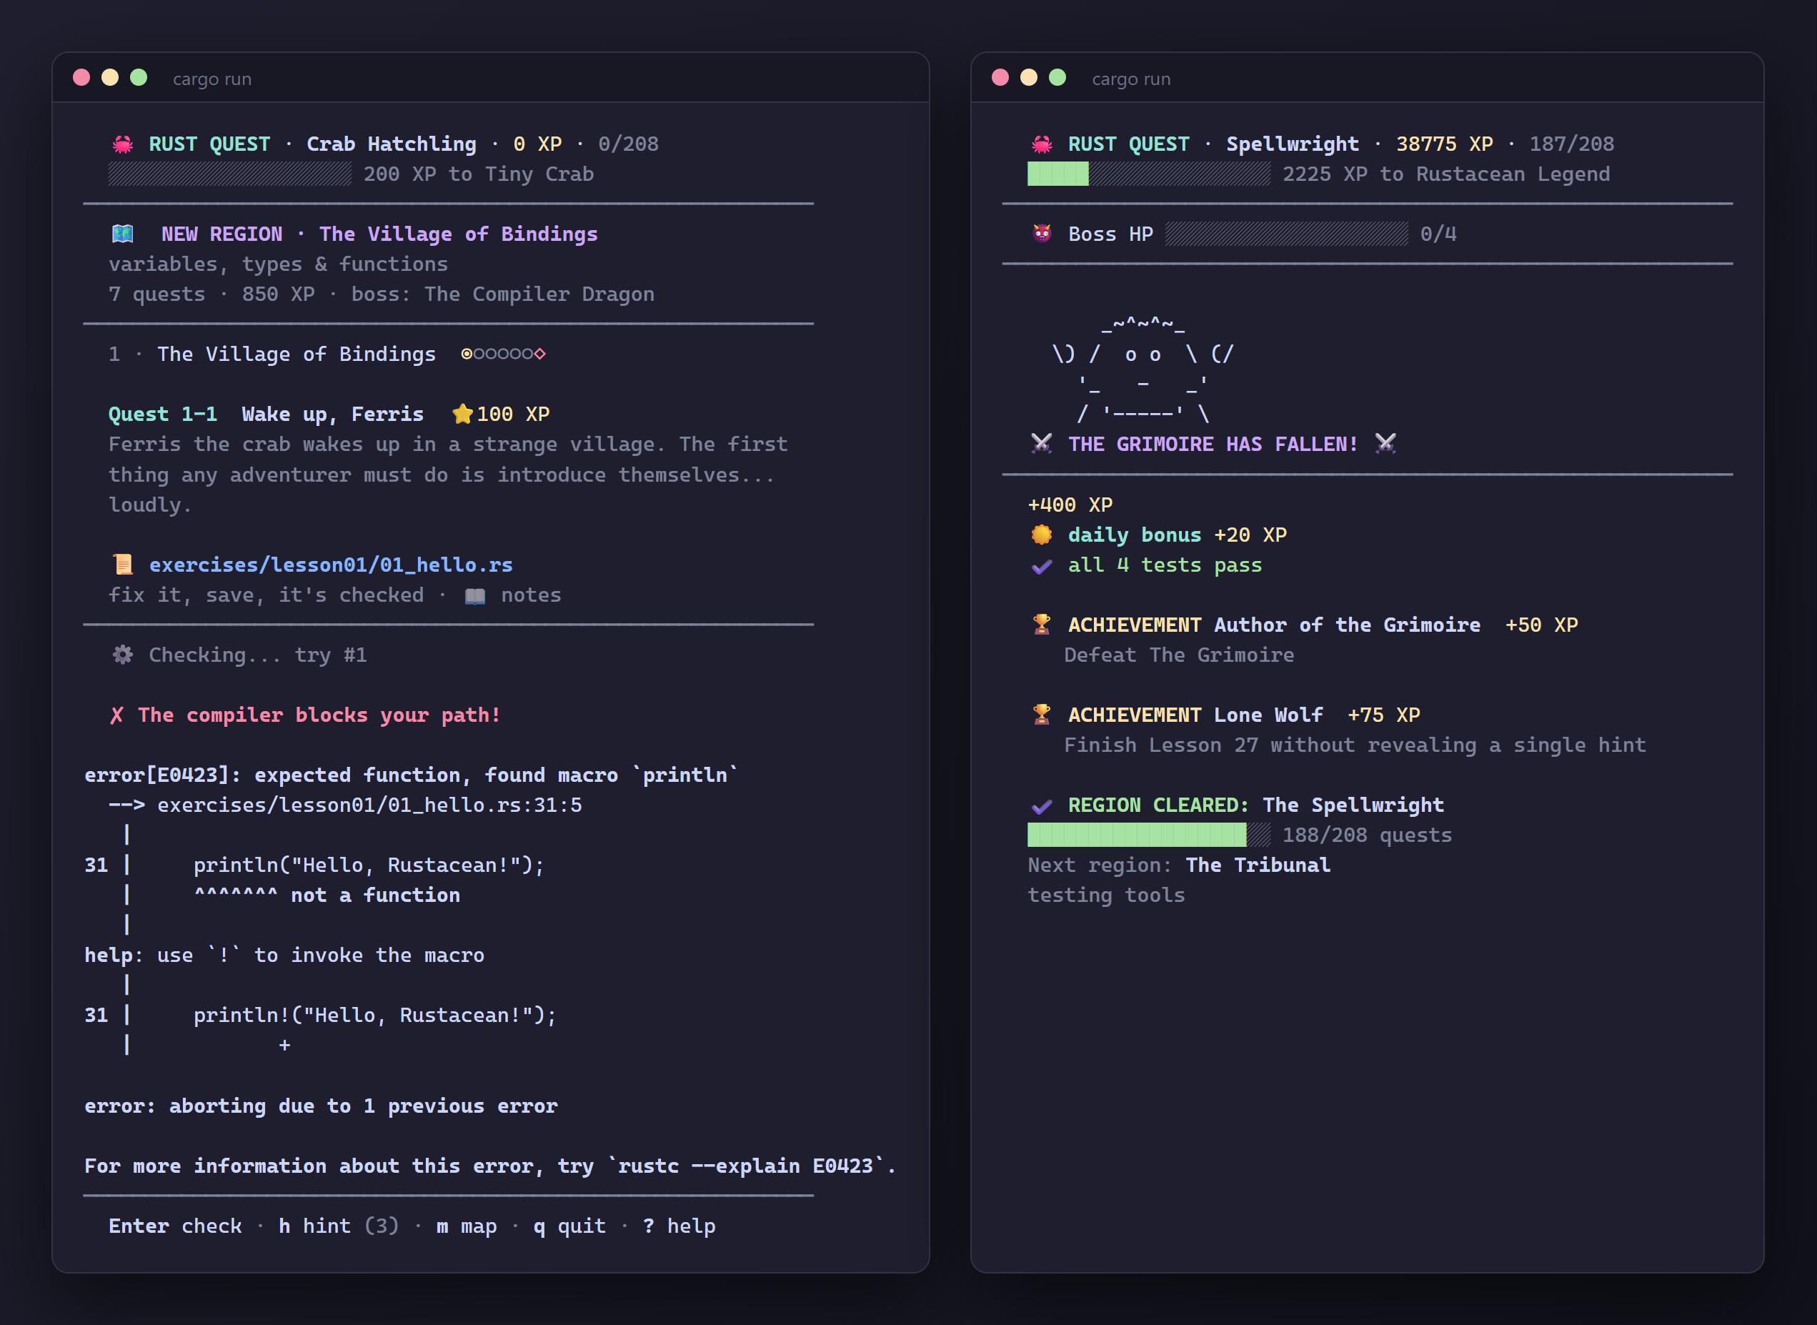Click the '+400 XP' reward line
Screen dimensions: 1817x1325
click(x=1070, y=505)
